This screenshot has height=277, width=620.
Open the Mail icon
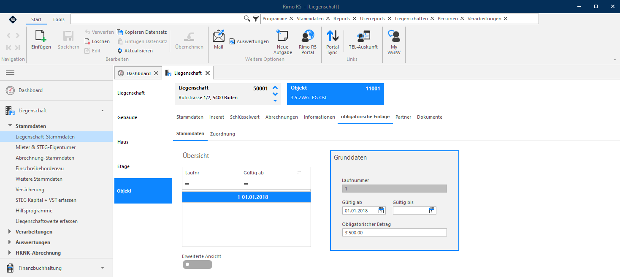219,35
